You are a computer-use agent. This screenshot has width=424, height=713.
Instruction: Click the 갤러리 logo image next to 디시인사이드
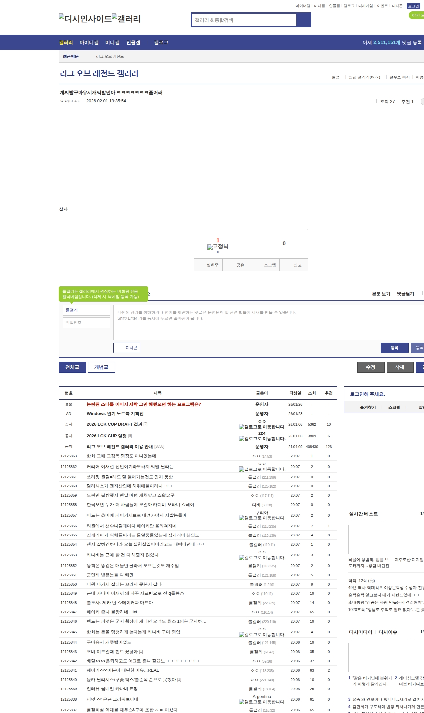[126, 19]
